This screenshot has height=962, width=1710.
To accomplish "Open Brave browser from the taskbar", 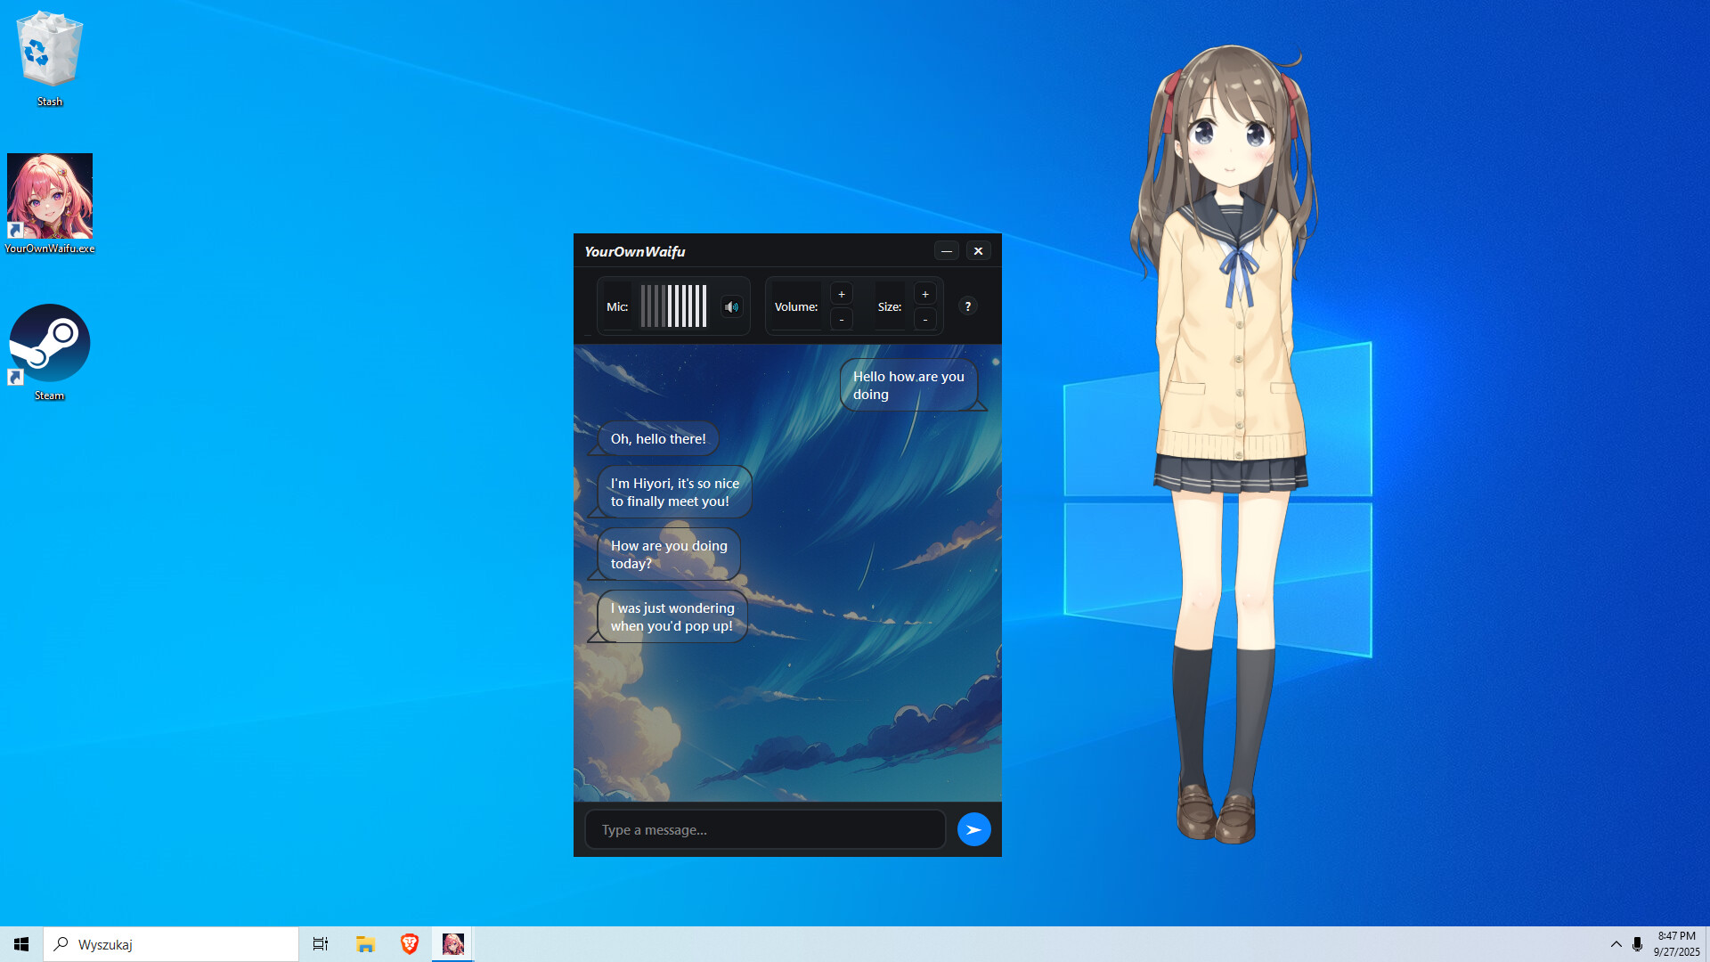I will pos(409,943).
